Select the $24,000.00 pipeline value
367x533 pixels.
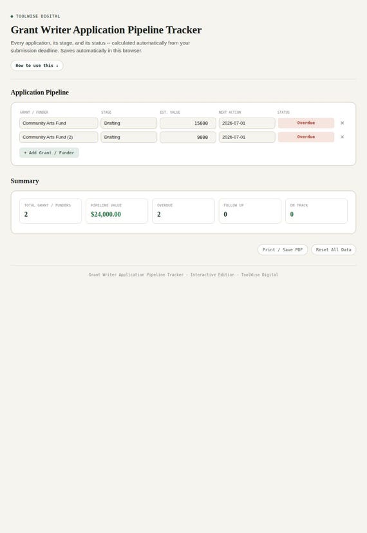tap(106, 215)
